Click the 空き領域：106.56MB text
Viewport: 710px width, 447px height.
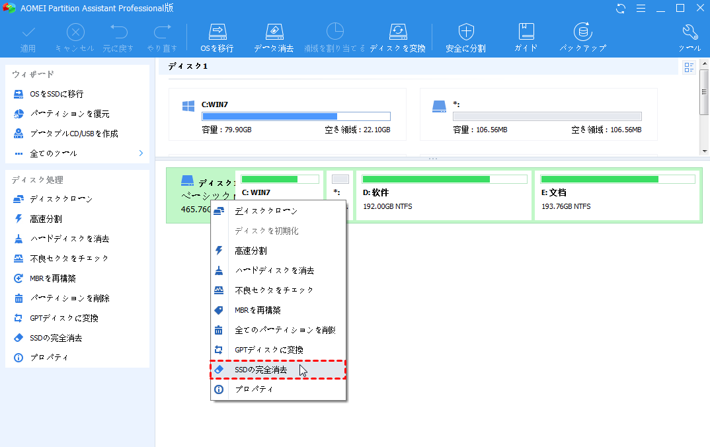(x=606, y=130)
